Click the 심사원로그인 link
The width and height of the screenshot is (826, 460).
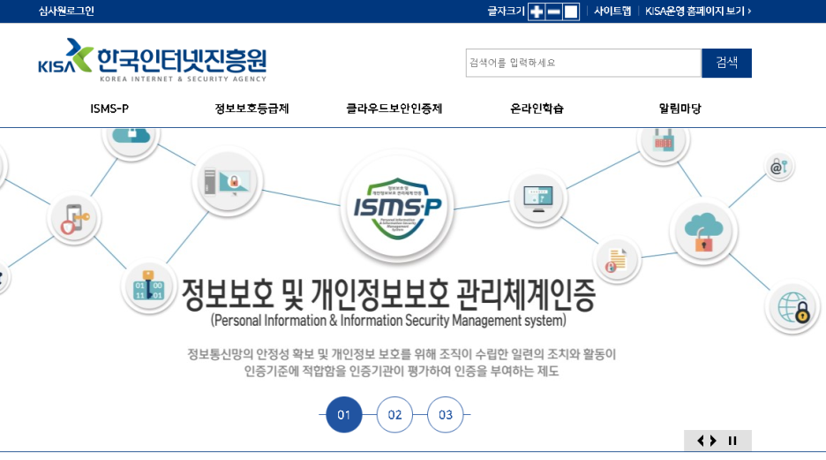coord(66,11)
